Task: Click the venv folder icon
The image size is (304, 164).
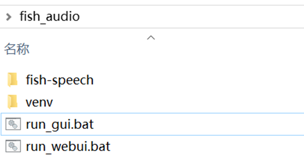Action: [13, 102]
